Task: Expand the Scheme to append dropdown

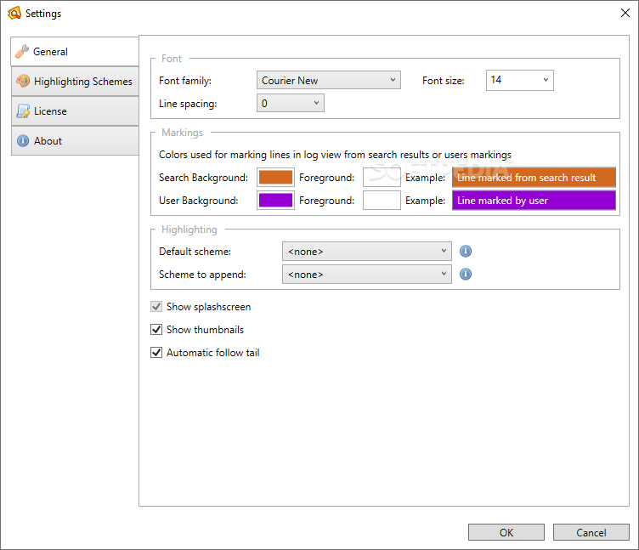Action: pos(367,274)
